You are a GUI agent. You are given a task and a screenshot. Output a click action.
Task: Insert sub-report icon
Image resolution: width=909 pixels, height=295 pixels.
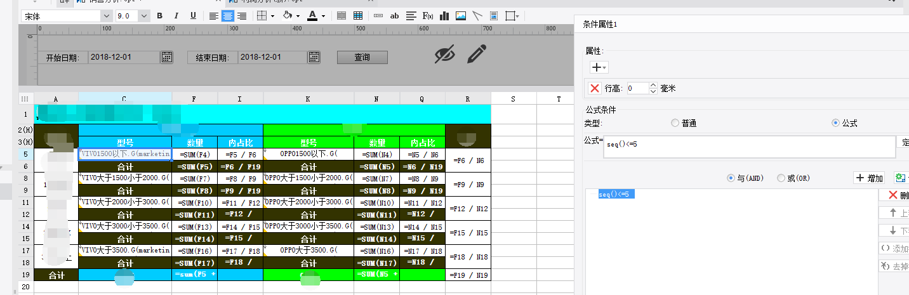pos(493,16)
